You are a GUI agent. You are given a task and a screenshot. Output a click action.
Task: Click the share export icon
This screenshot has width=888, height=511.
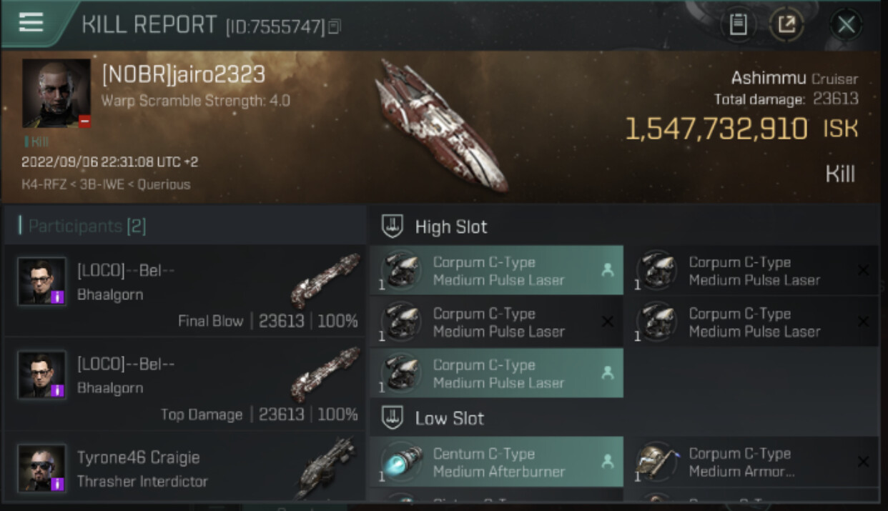point(786,25)
